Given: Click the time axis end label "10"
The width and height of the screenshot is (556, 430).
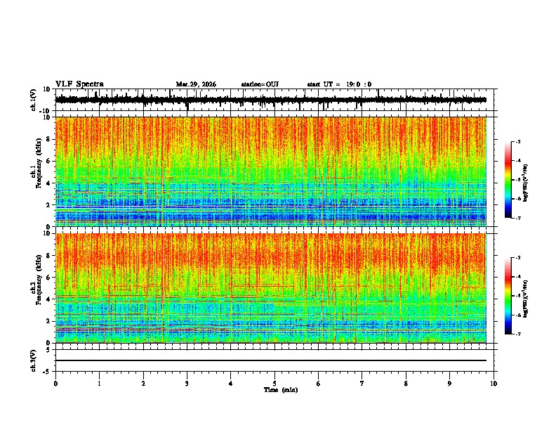Looking at the screenshot, I should click(494, 384).
